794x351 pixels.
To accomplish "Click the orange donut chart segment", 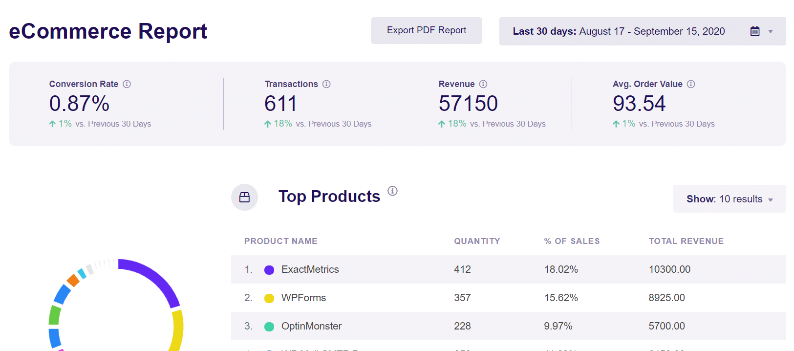I will [x=73, y=281].
